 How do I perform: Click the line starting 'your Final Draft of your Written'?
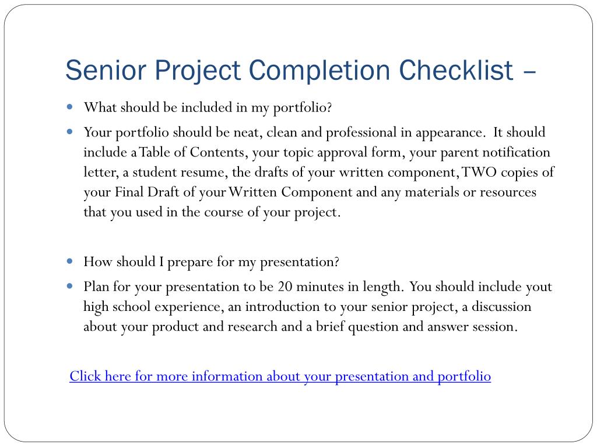pos(310,192)
